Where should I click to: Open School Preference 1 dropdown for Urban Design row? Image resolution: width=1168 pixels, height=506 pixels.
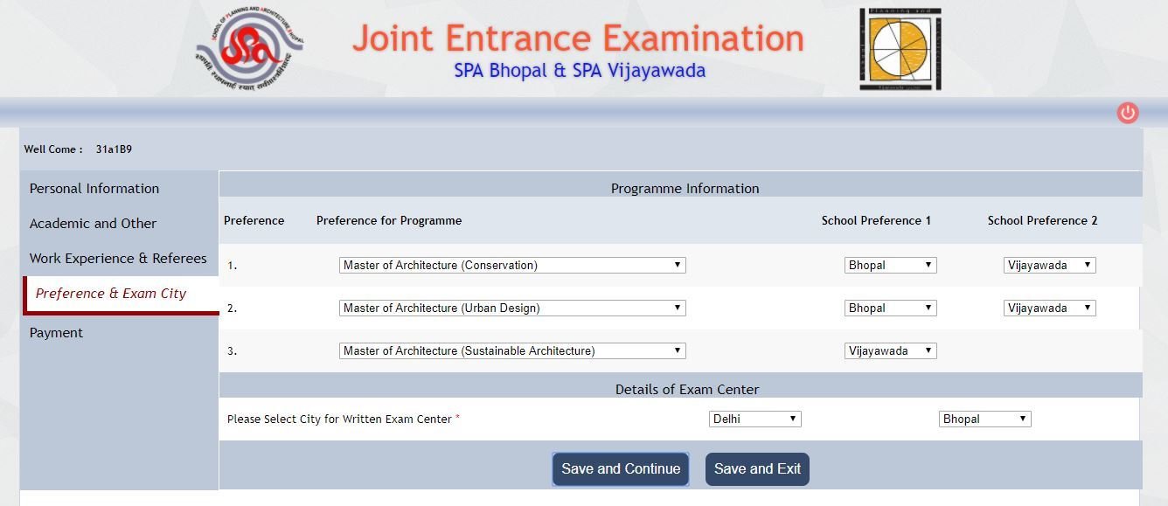click(x=891, y=308)
